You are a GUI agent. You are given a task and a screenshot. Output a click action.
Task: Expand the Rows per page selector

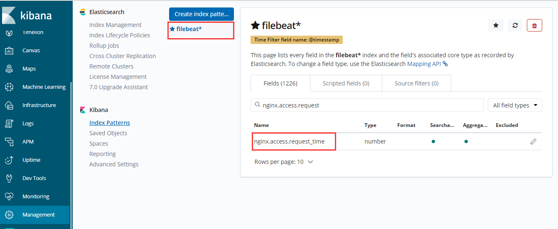point(284,162)
